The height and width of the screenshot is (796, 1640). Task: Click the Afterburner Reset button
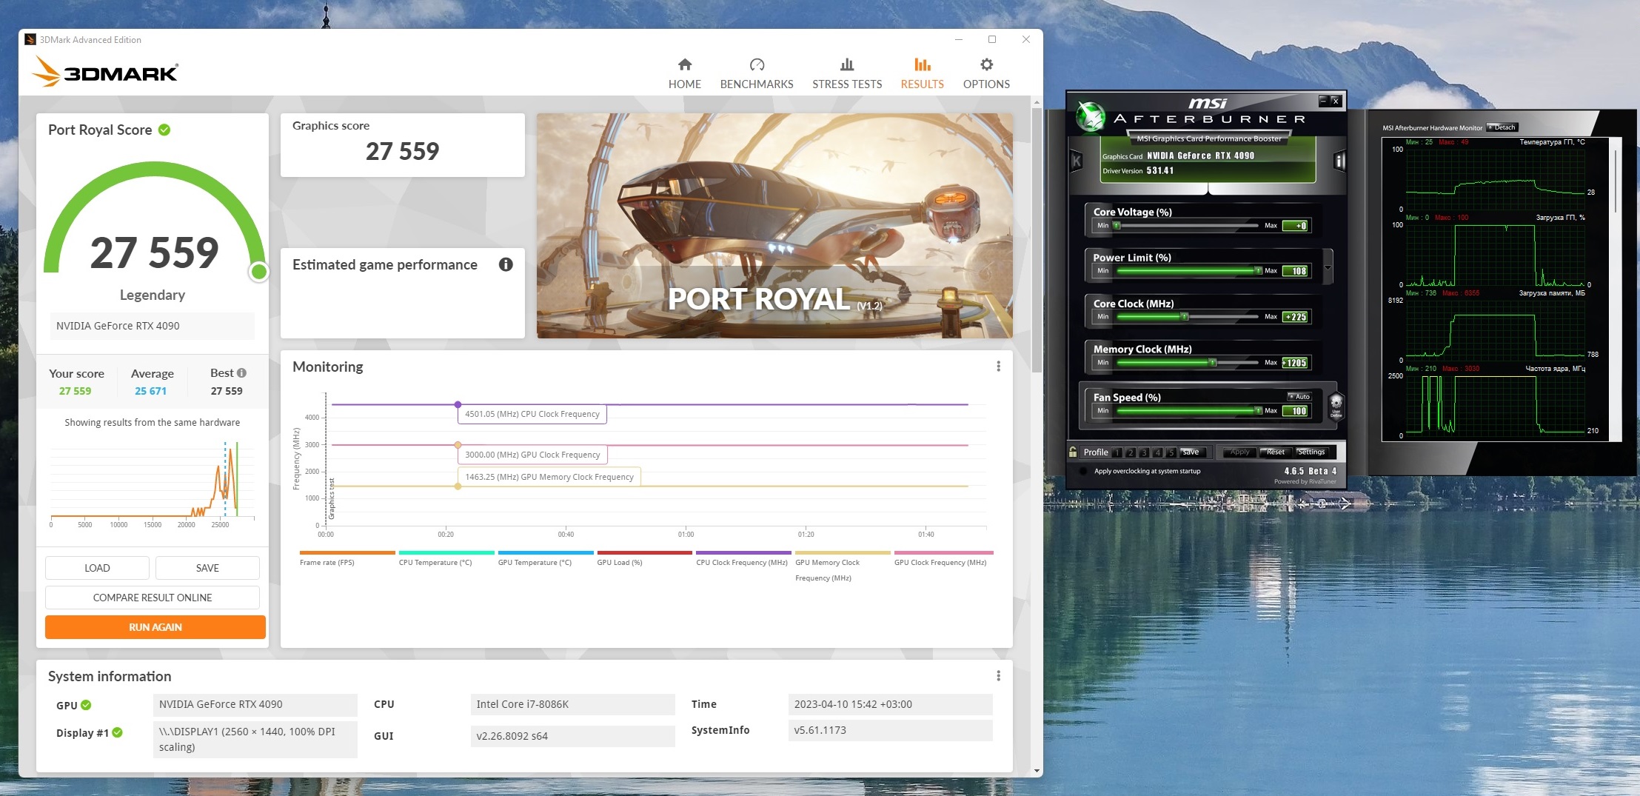click(1275, 452)
